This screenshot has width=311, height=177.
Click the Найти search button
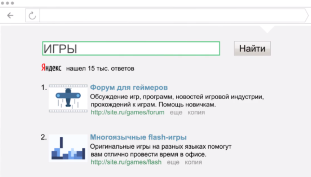pos(252,49)
